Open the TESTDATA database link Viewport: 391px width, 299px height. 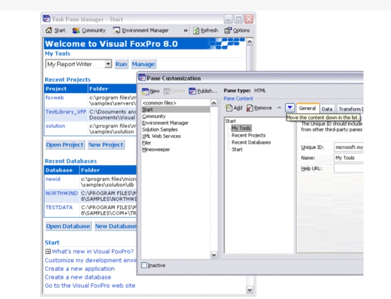click(59, 208)
